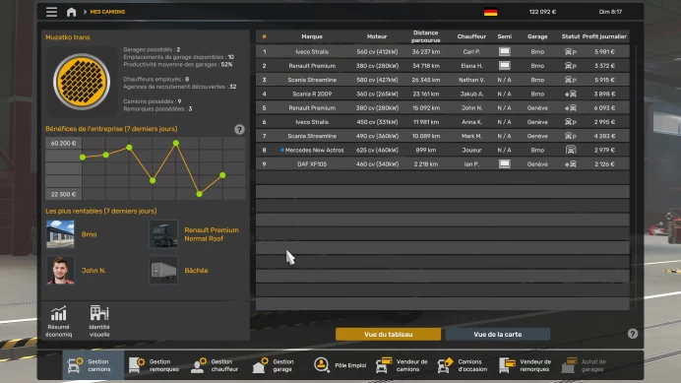Open Gestion chauffeur tab

point(216,365)
